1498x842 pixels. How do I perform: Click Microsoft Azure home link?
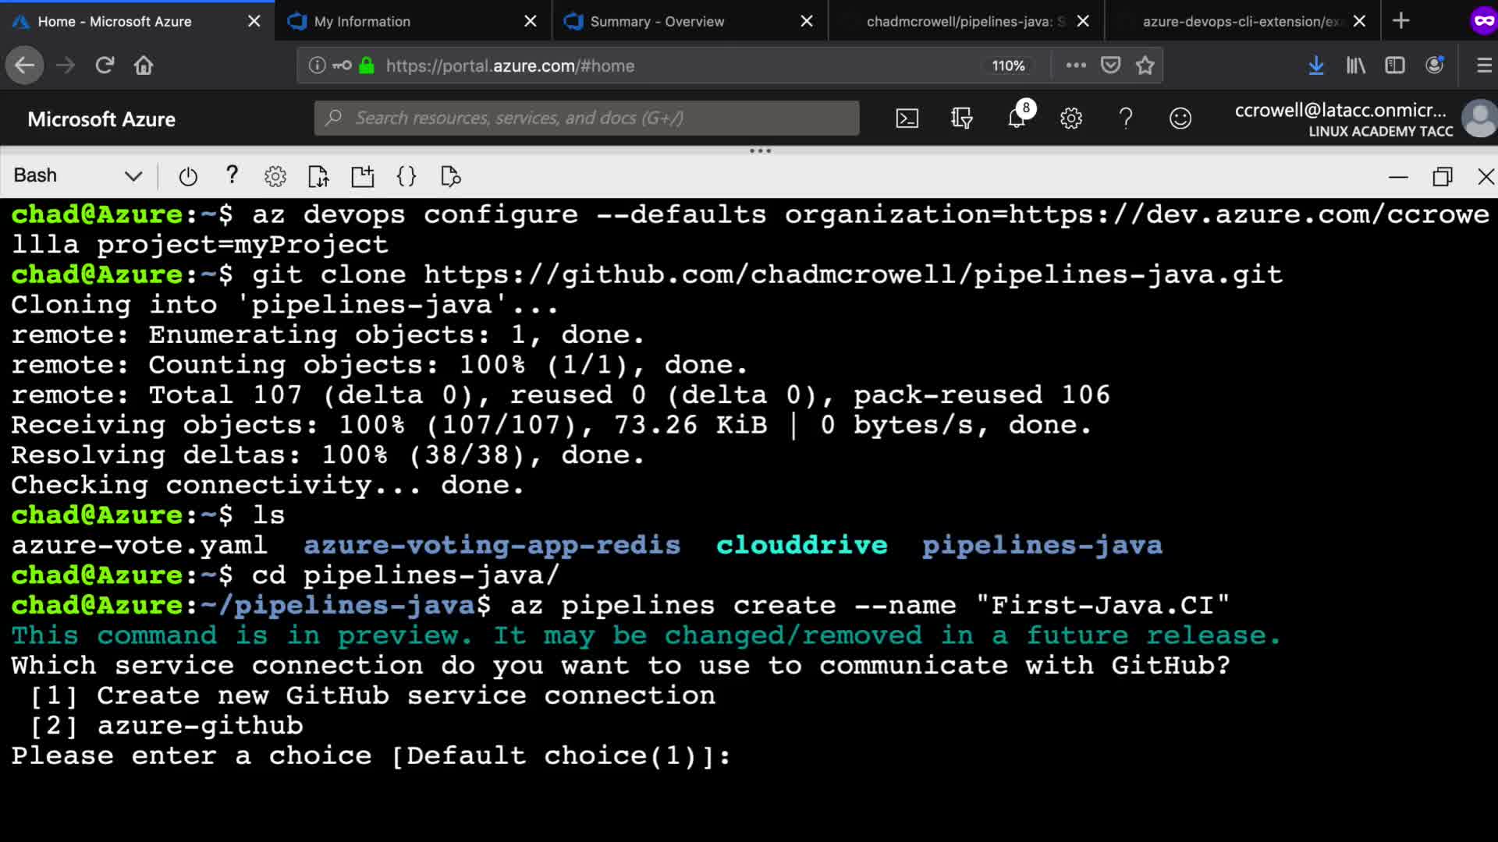pyautogui.click(x=101, y=119)
